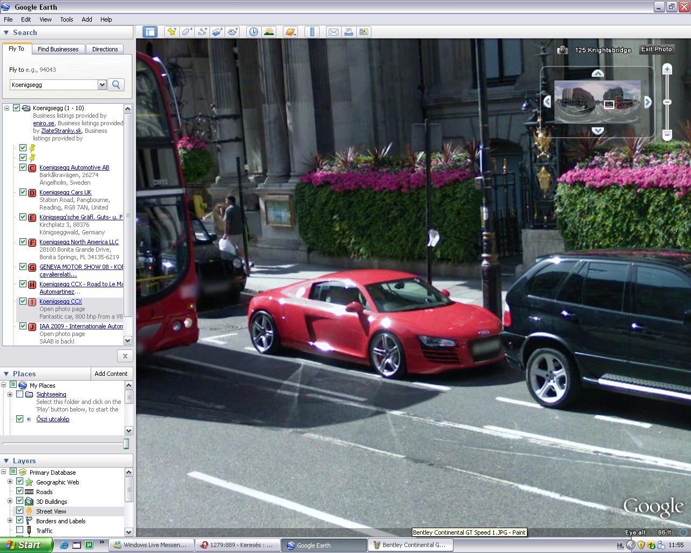Zoom out with the bottom minus button
The width and height of the screenshot is (691, 553).
(667, 134)
